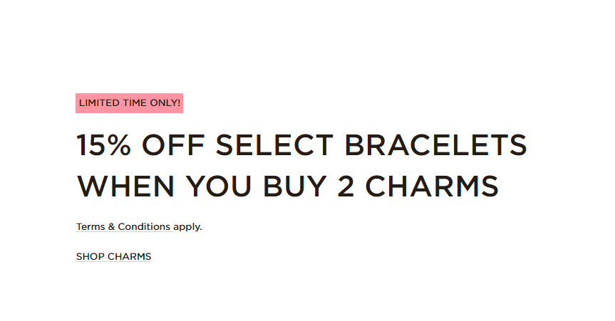Screen dimensions: 615x321
Task: Click the numeral 2 in the headline
Action: [346, 186]
